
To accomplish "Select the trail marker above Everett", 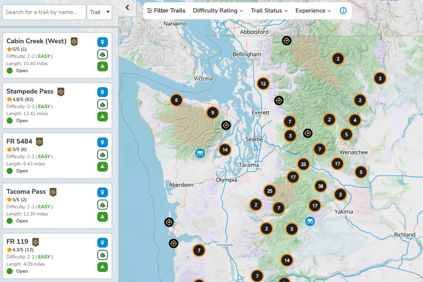I will [x=279, y=101].
